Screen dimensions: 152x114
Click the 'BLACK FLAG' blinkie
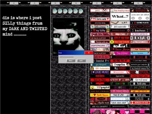[x=140, y=38]
